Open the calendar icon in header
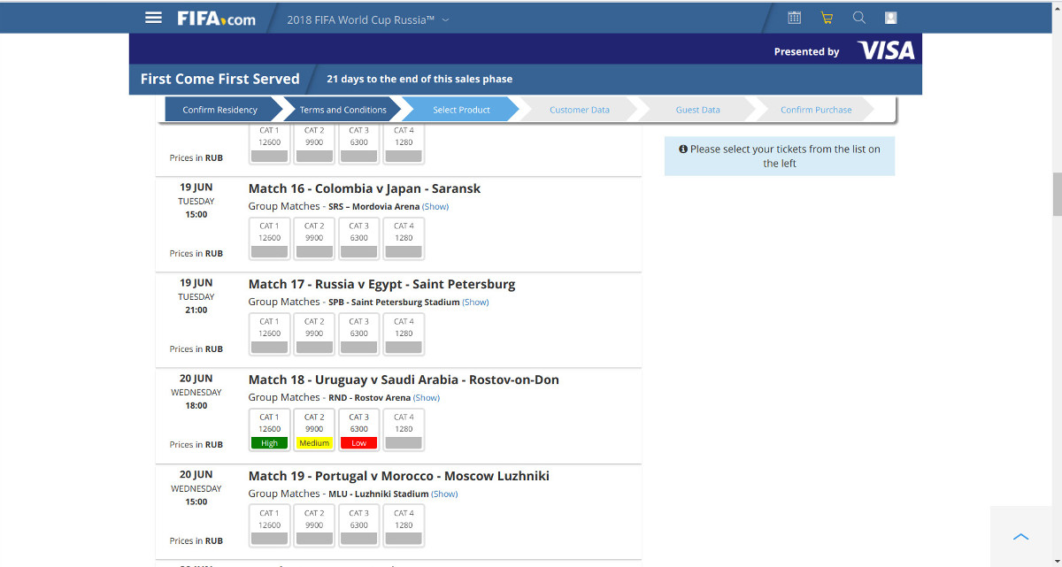The width and height of the screenshot is (1062, 567). 794,18
